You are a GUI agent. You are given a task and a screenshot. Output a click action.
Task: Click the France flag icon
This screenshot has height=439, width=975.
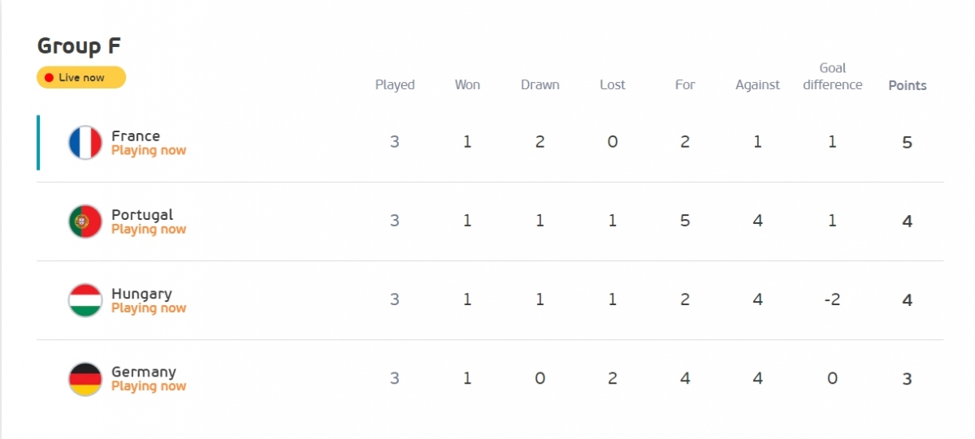coord(85,143)
